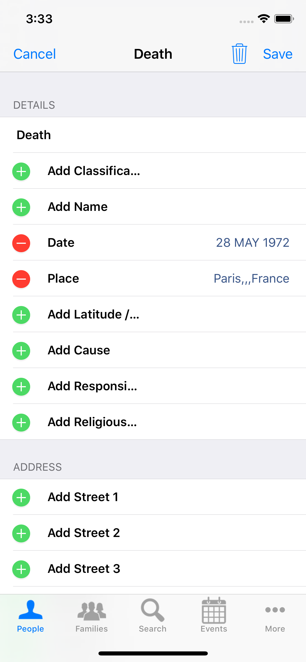Tap green plus icon beside Add Cause
Viewport: 306px width, 662px height.
click(21, 351)
